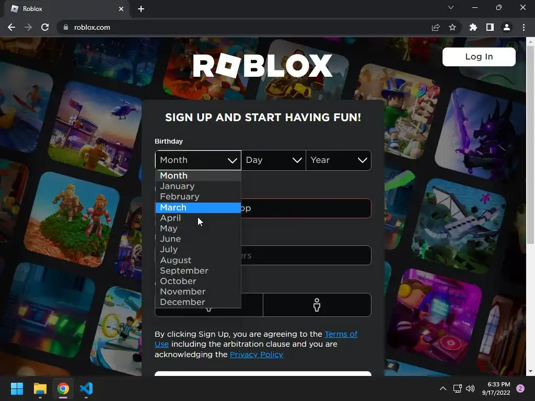Screen dimensions: 535x401
Task: Share this page via the share icon
Action: tap(436, 27)
